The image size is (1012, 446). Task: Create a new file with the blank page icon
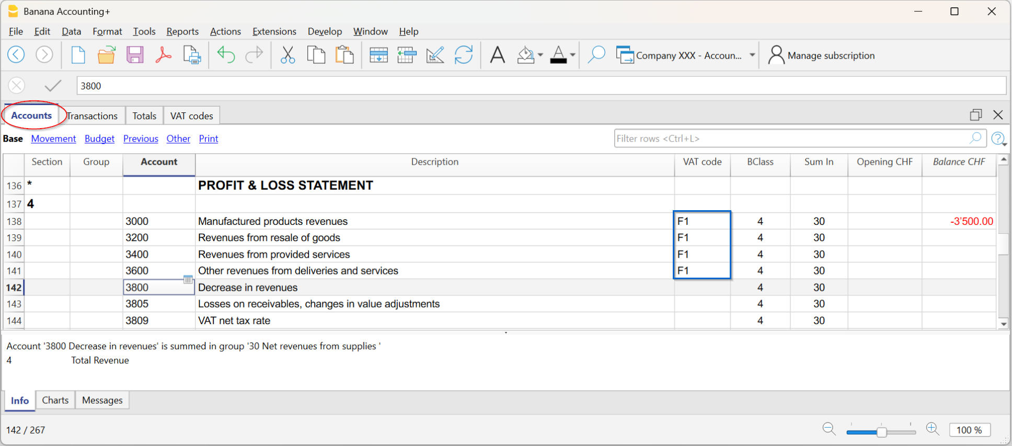tap(78, 55)
